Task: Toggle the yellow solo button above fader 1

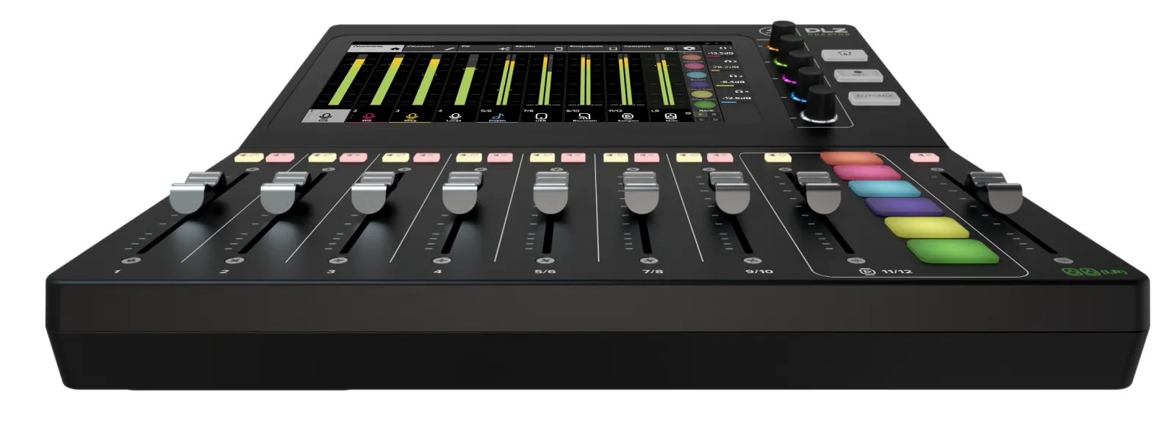Action: click(248, 157)
